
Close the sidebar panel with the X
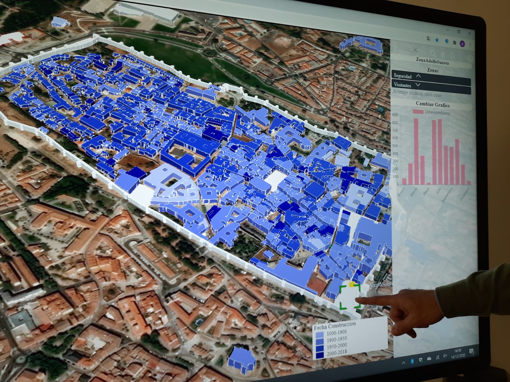(415, 50)
